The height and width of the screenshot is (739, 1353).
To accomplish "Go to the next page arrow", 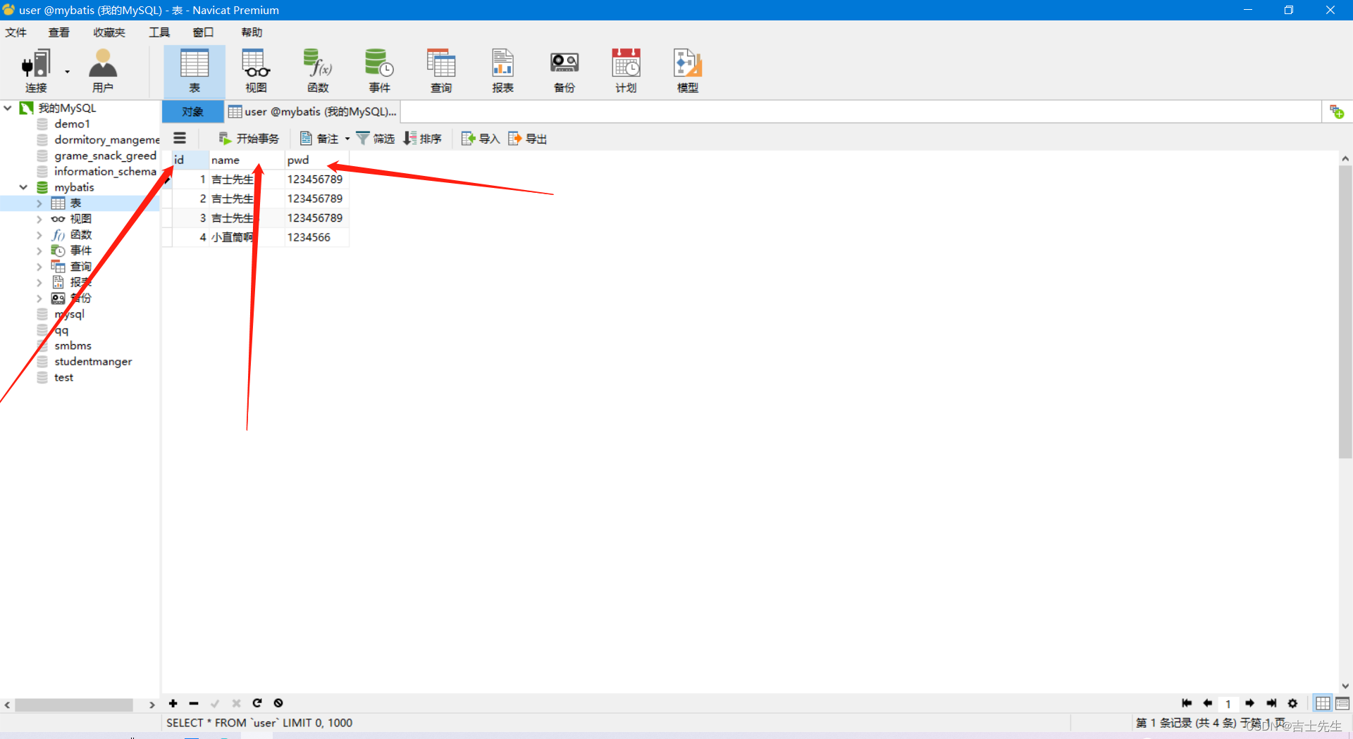I will tap(1249, 703).
